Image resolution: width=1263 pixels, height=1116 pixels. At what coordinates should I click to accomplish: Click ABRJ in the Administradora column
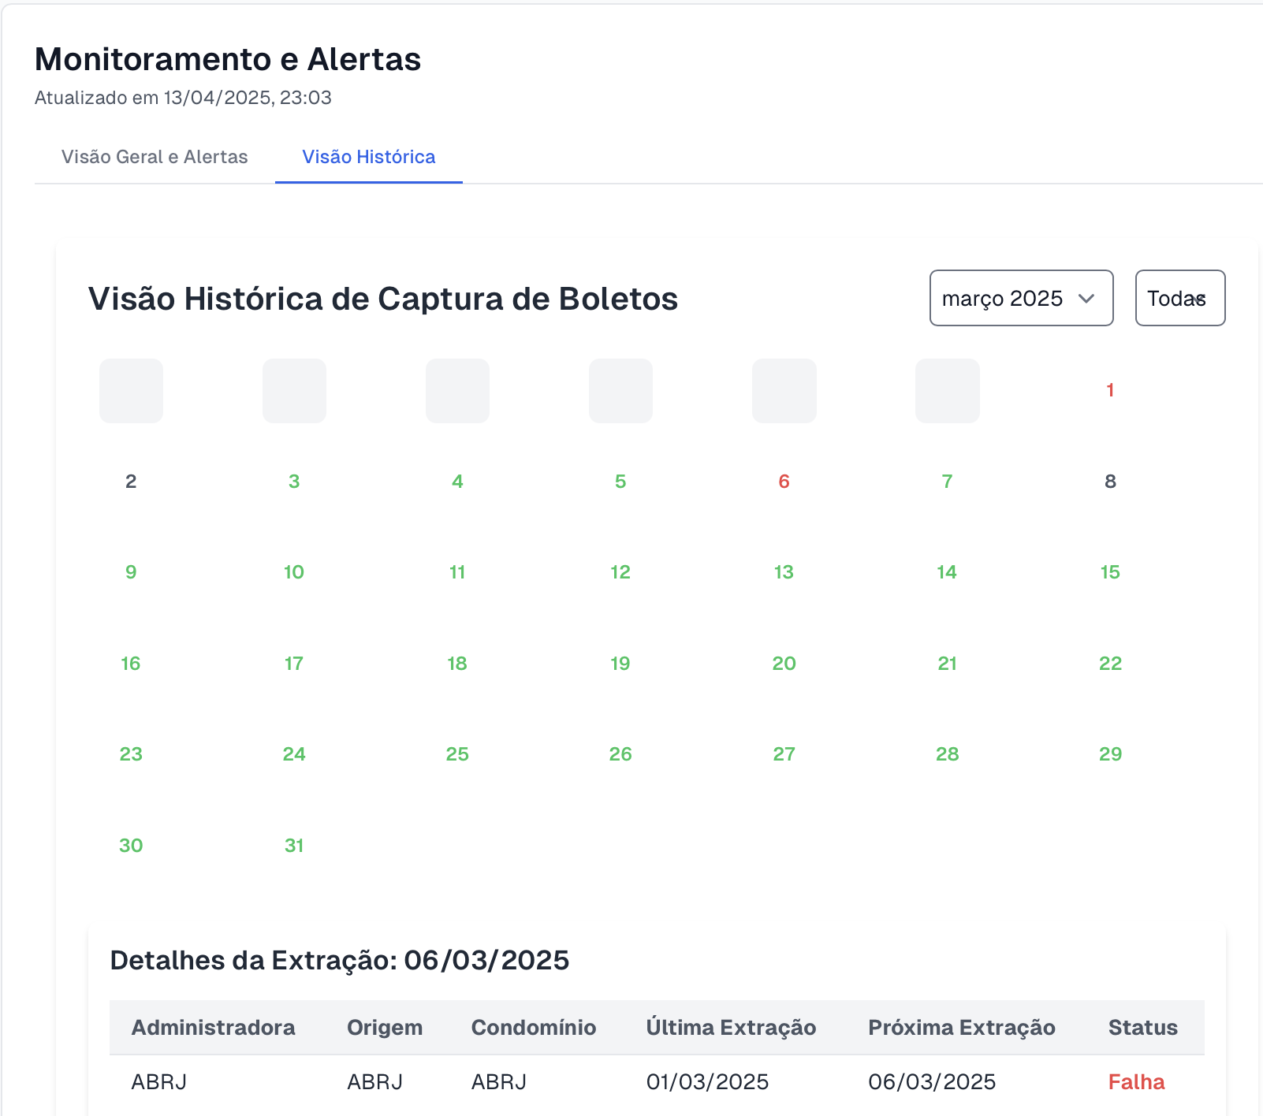pyautogui.click(x=159, y=1082)
